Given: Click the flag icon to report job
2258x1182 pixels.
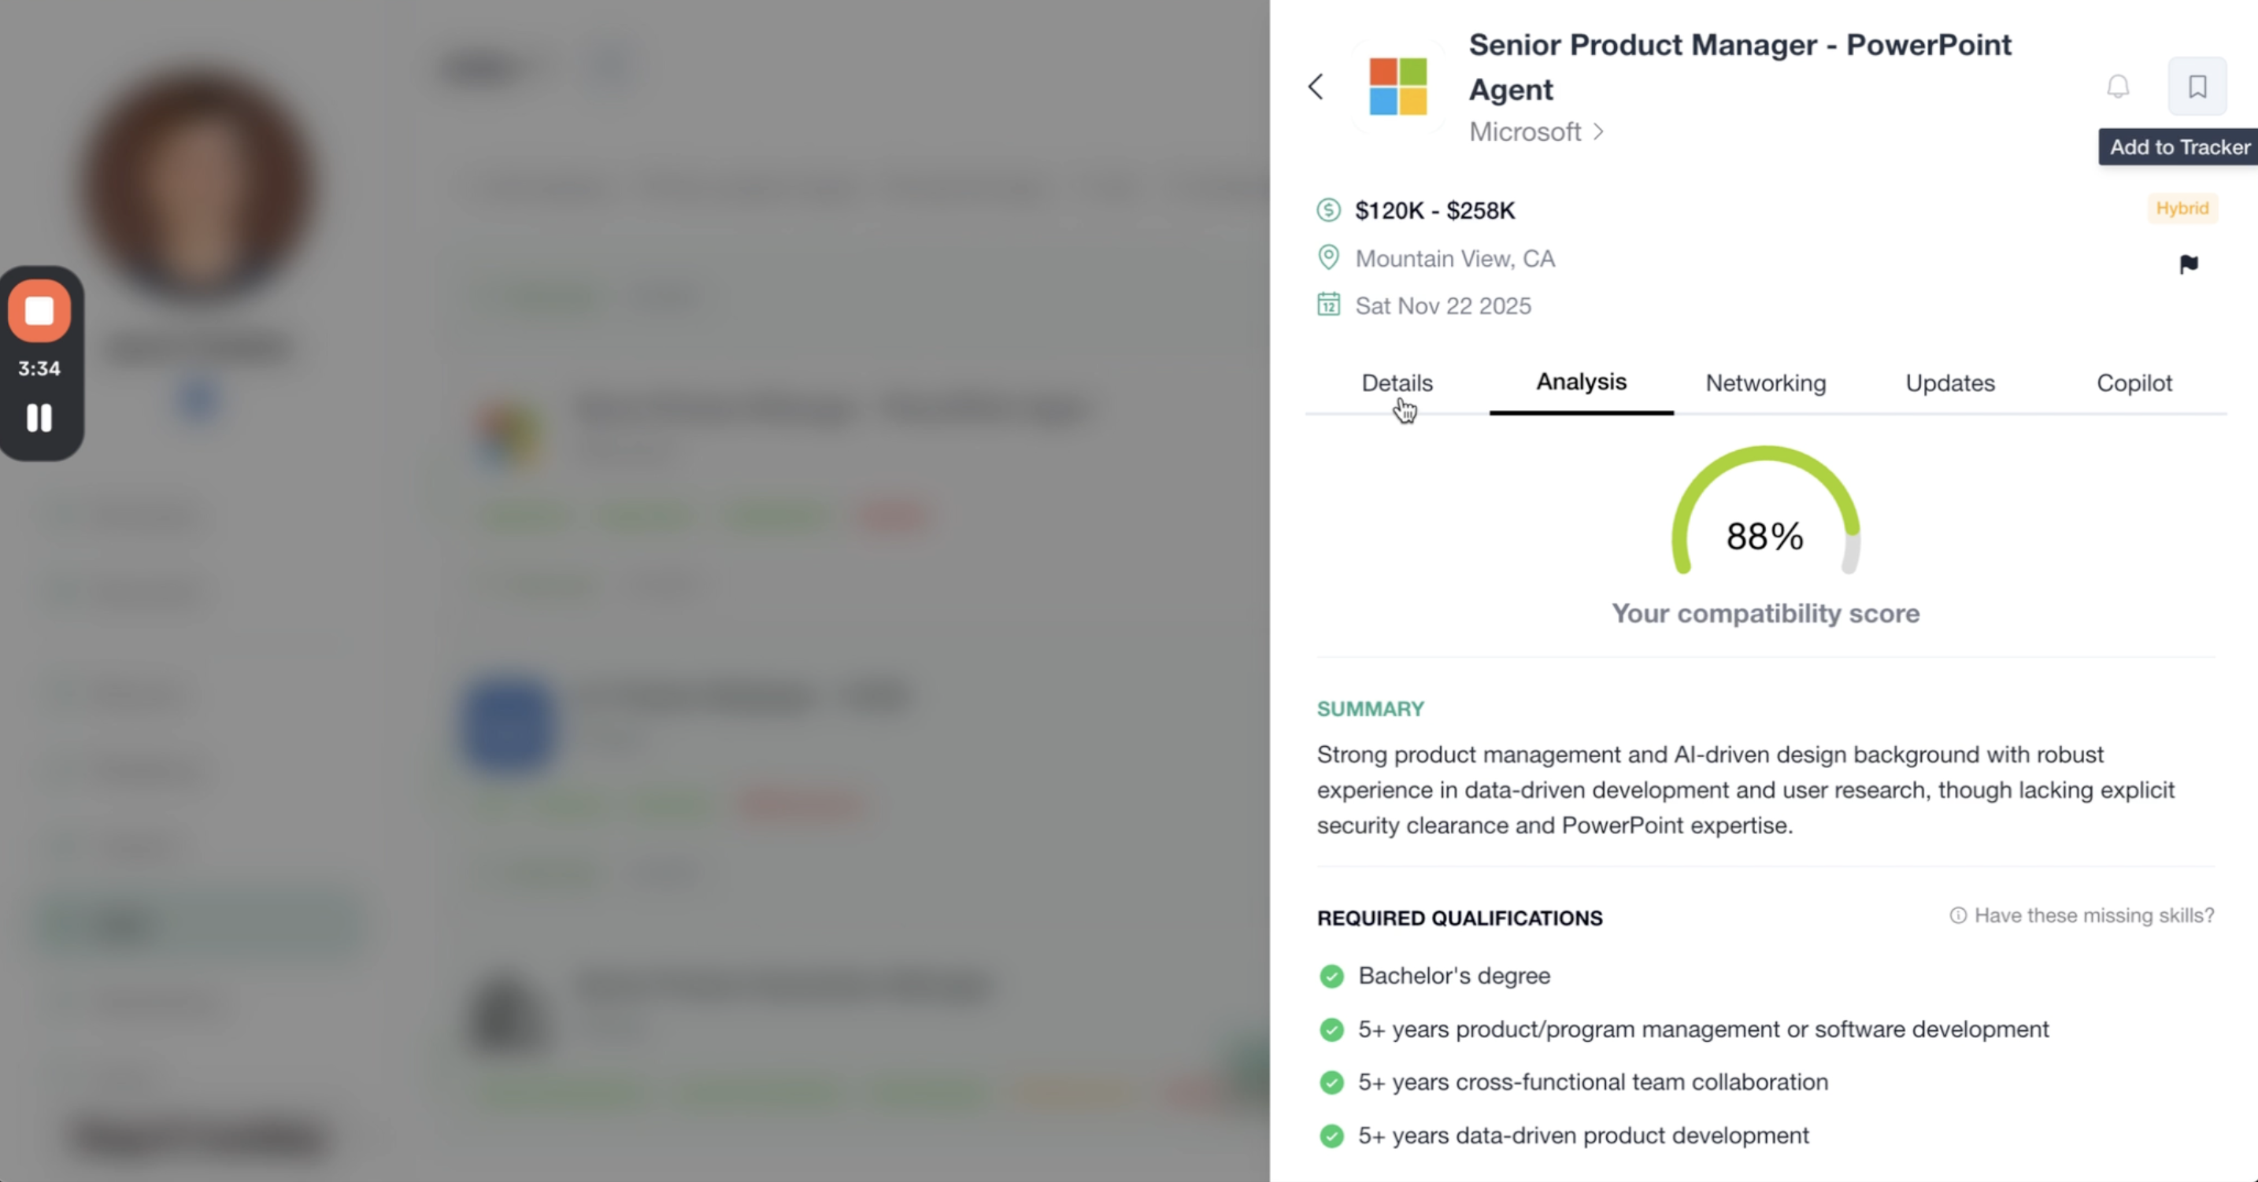Looking at the screenshot, I should pyautogui.click(x=2188, y=264).
